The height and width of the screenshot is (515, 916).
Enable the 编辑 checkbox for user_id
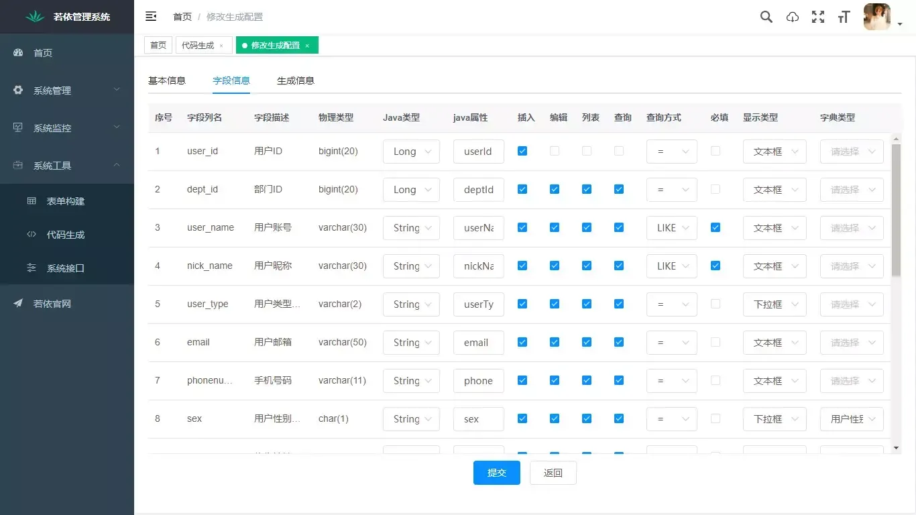[555, 151]
